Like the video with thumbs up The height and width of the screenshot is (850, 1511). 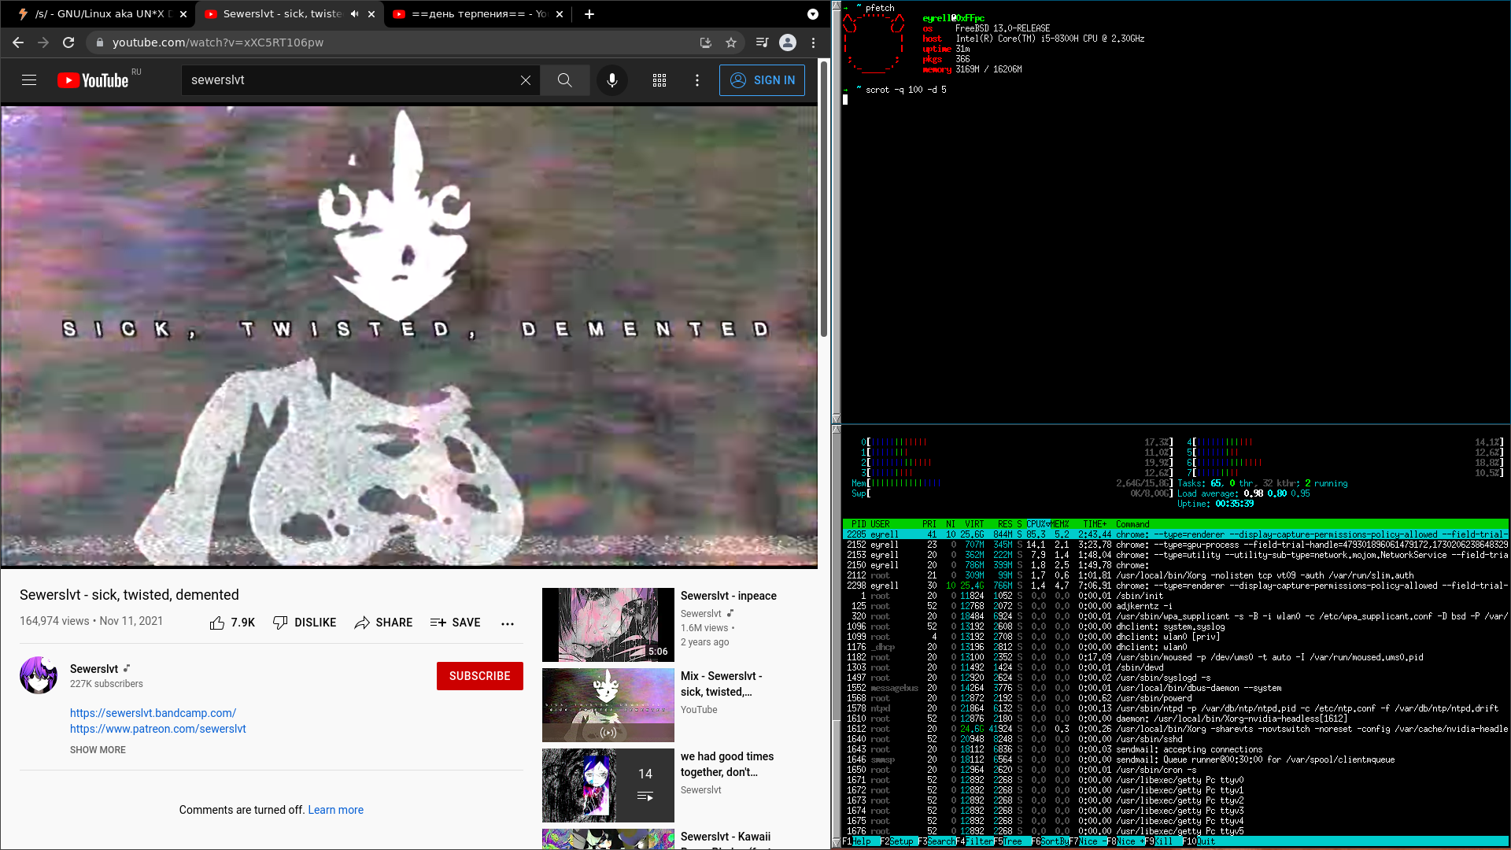click(x=232, y=623)
